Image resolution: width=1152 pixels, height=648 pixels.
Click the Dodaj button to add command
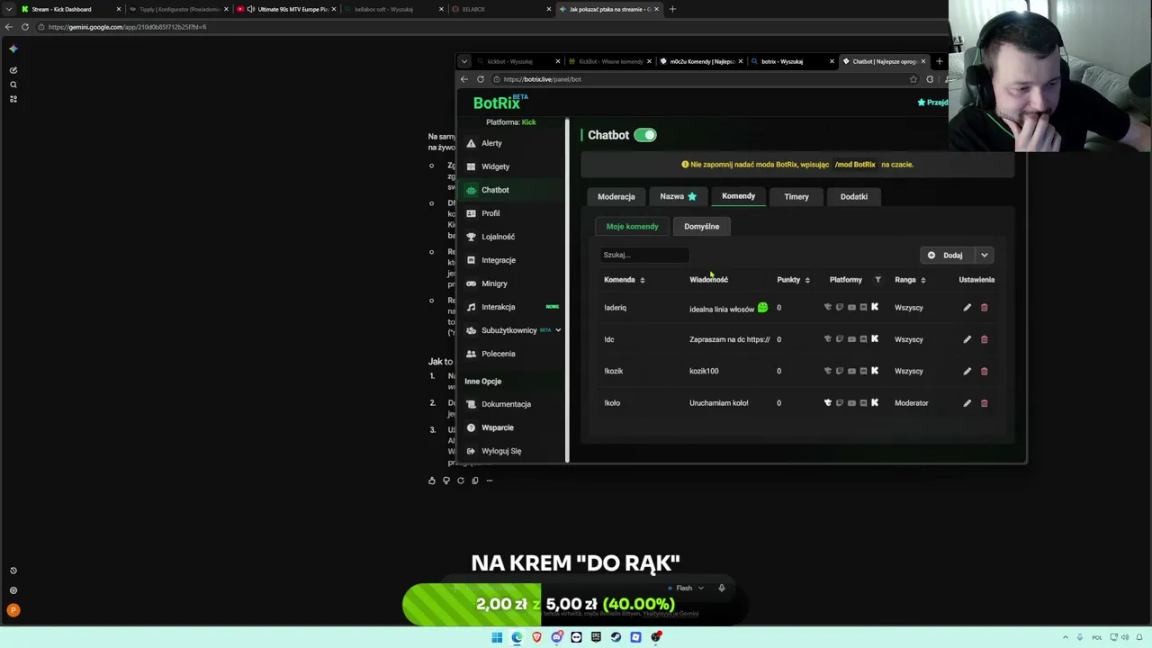click(946, 256)
